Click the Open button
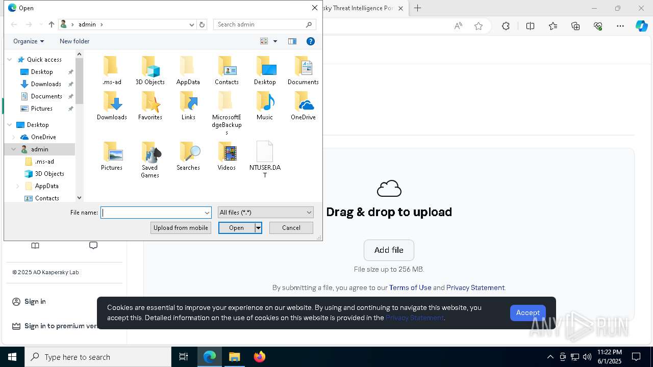 coord(236,228)
